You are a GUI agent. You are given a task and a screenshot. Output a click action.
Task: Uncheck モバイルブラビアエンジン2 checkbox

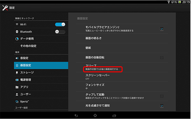(162, 29)
